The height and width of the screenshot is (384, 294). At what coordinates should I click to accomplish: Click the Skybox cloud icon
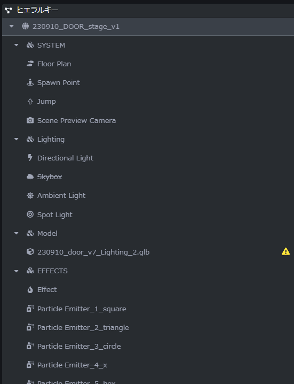click(30, 176)
